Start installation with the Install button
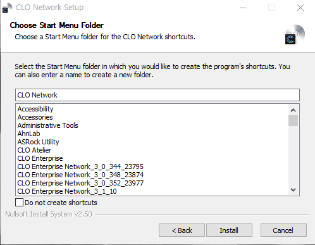 coord(229,230)
